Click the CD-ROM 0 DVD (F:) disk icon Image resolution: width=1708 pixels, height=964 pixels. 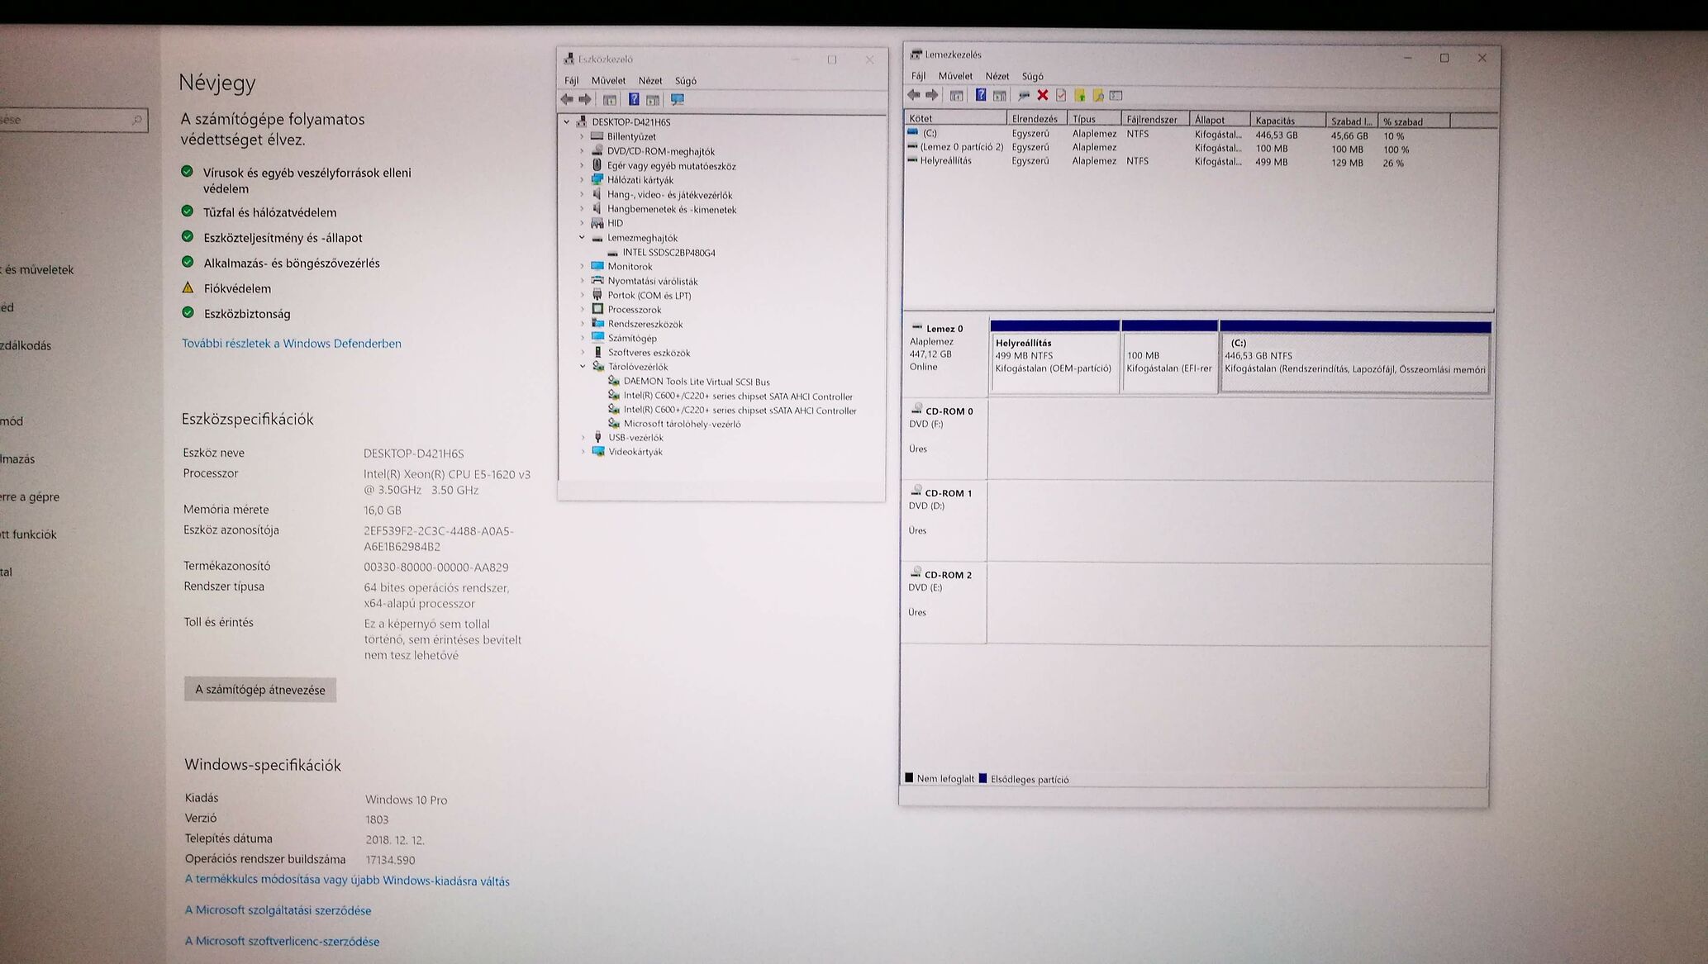pos(916,409)
